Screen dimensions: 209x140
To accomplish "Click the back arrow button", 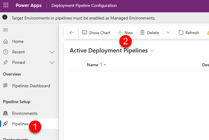I will 72,33.
